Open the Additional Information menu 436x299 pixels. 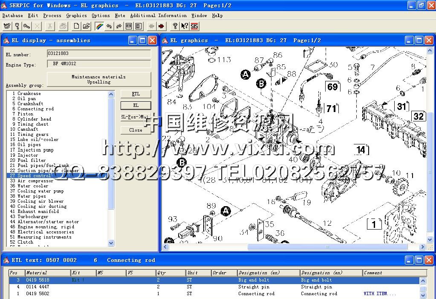[158, 15]
